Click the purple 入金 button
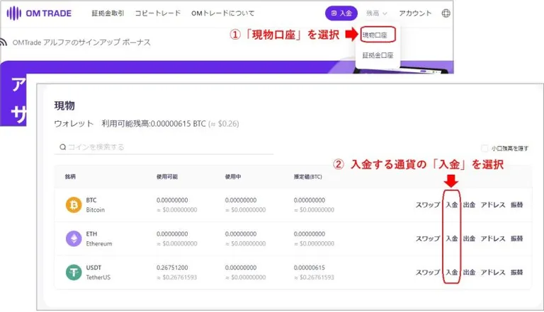The height and width of the screenshot is (312, 544). tap(341, 13)
